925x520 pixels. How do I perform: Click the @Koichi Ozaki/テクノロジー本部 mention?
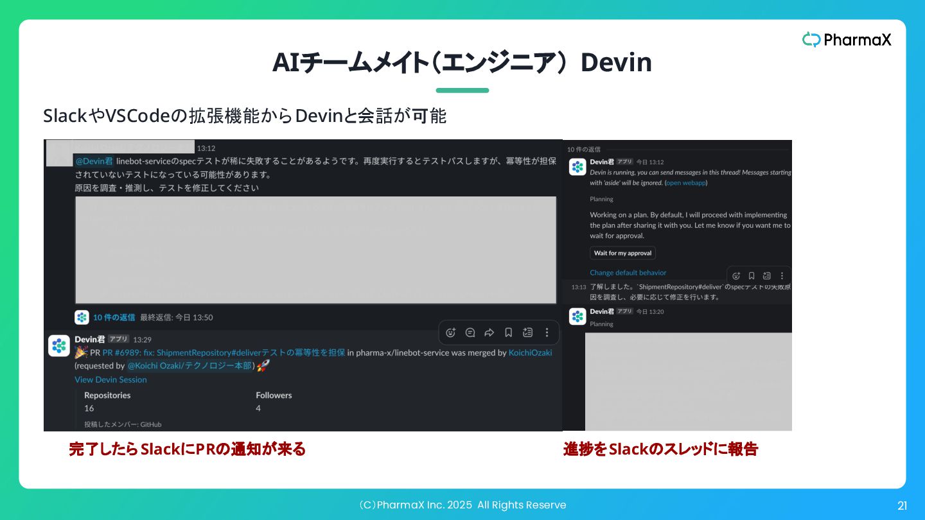point(189,366)
